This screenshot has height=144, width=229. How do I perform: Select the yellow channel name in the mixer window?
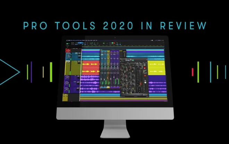108,87
